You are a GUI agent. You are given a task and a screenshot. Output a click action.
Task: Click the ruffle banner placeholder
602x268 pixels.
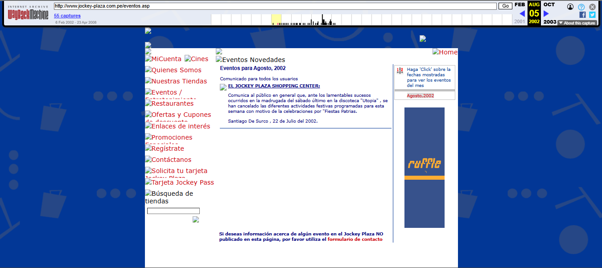tap(424, 167)
